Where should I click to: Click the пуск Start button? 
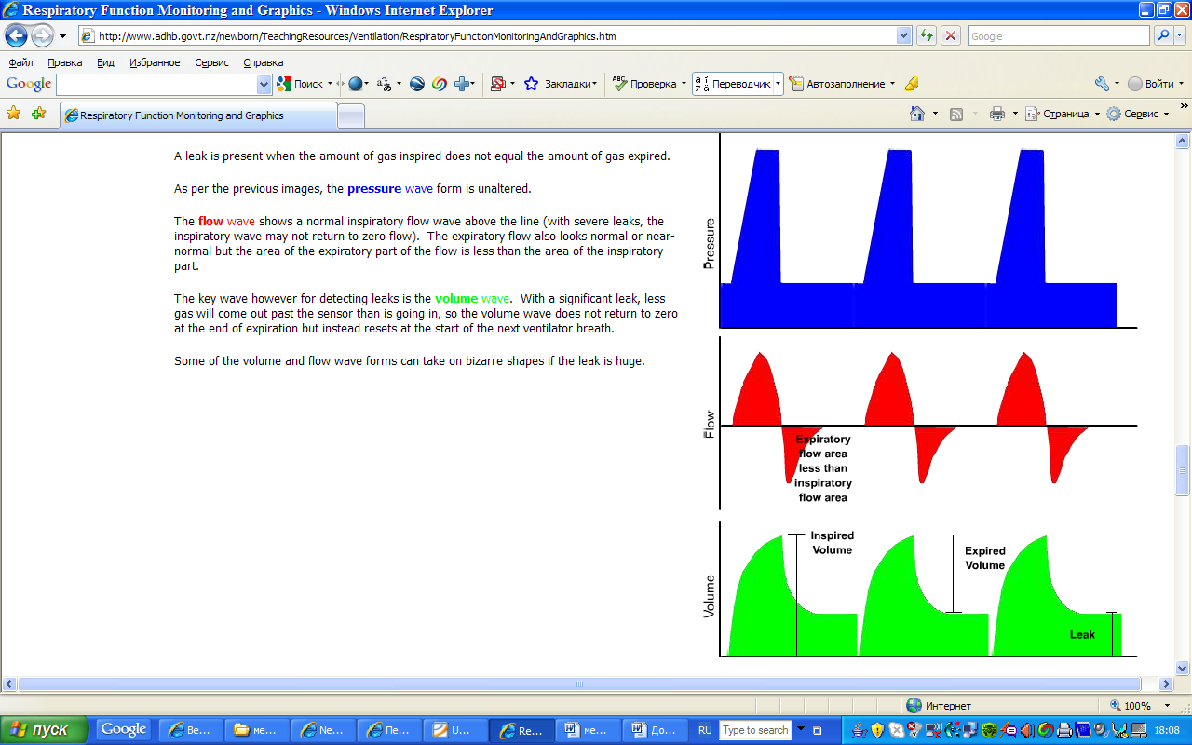point(44,730)
